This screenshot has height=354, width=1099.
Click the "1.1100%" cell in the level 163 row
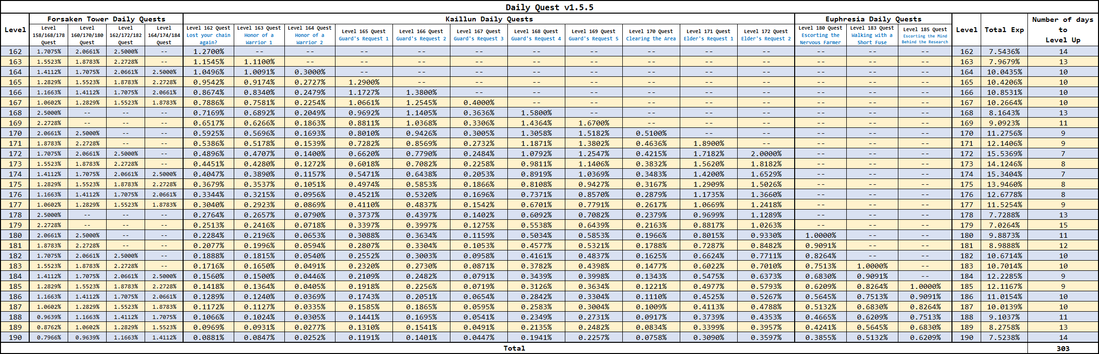259,62
